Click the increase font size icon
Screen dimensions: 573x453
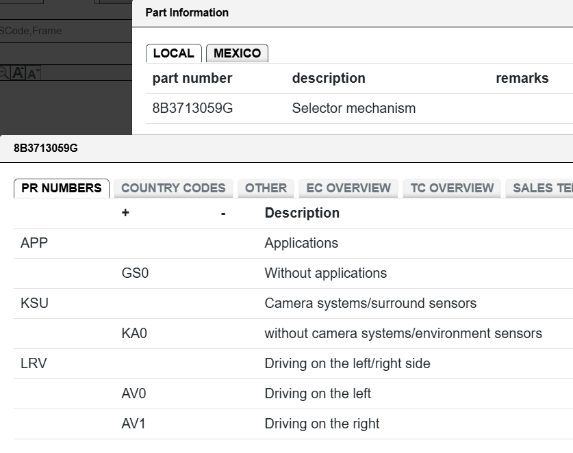pos(18,73)
